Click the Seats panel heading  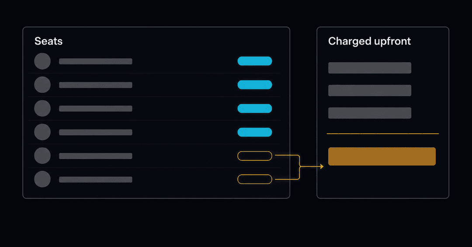click(49, 41)
